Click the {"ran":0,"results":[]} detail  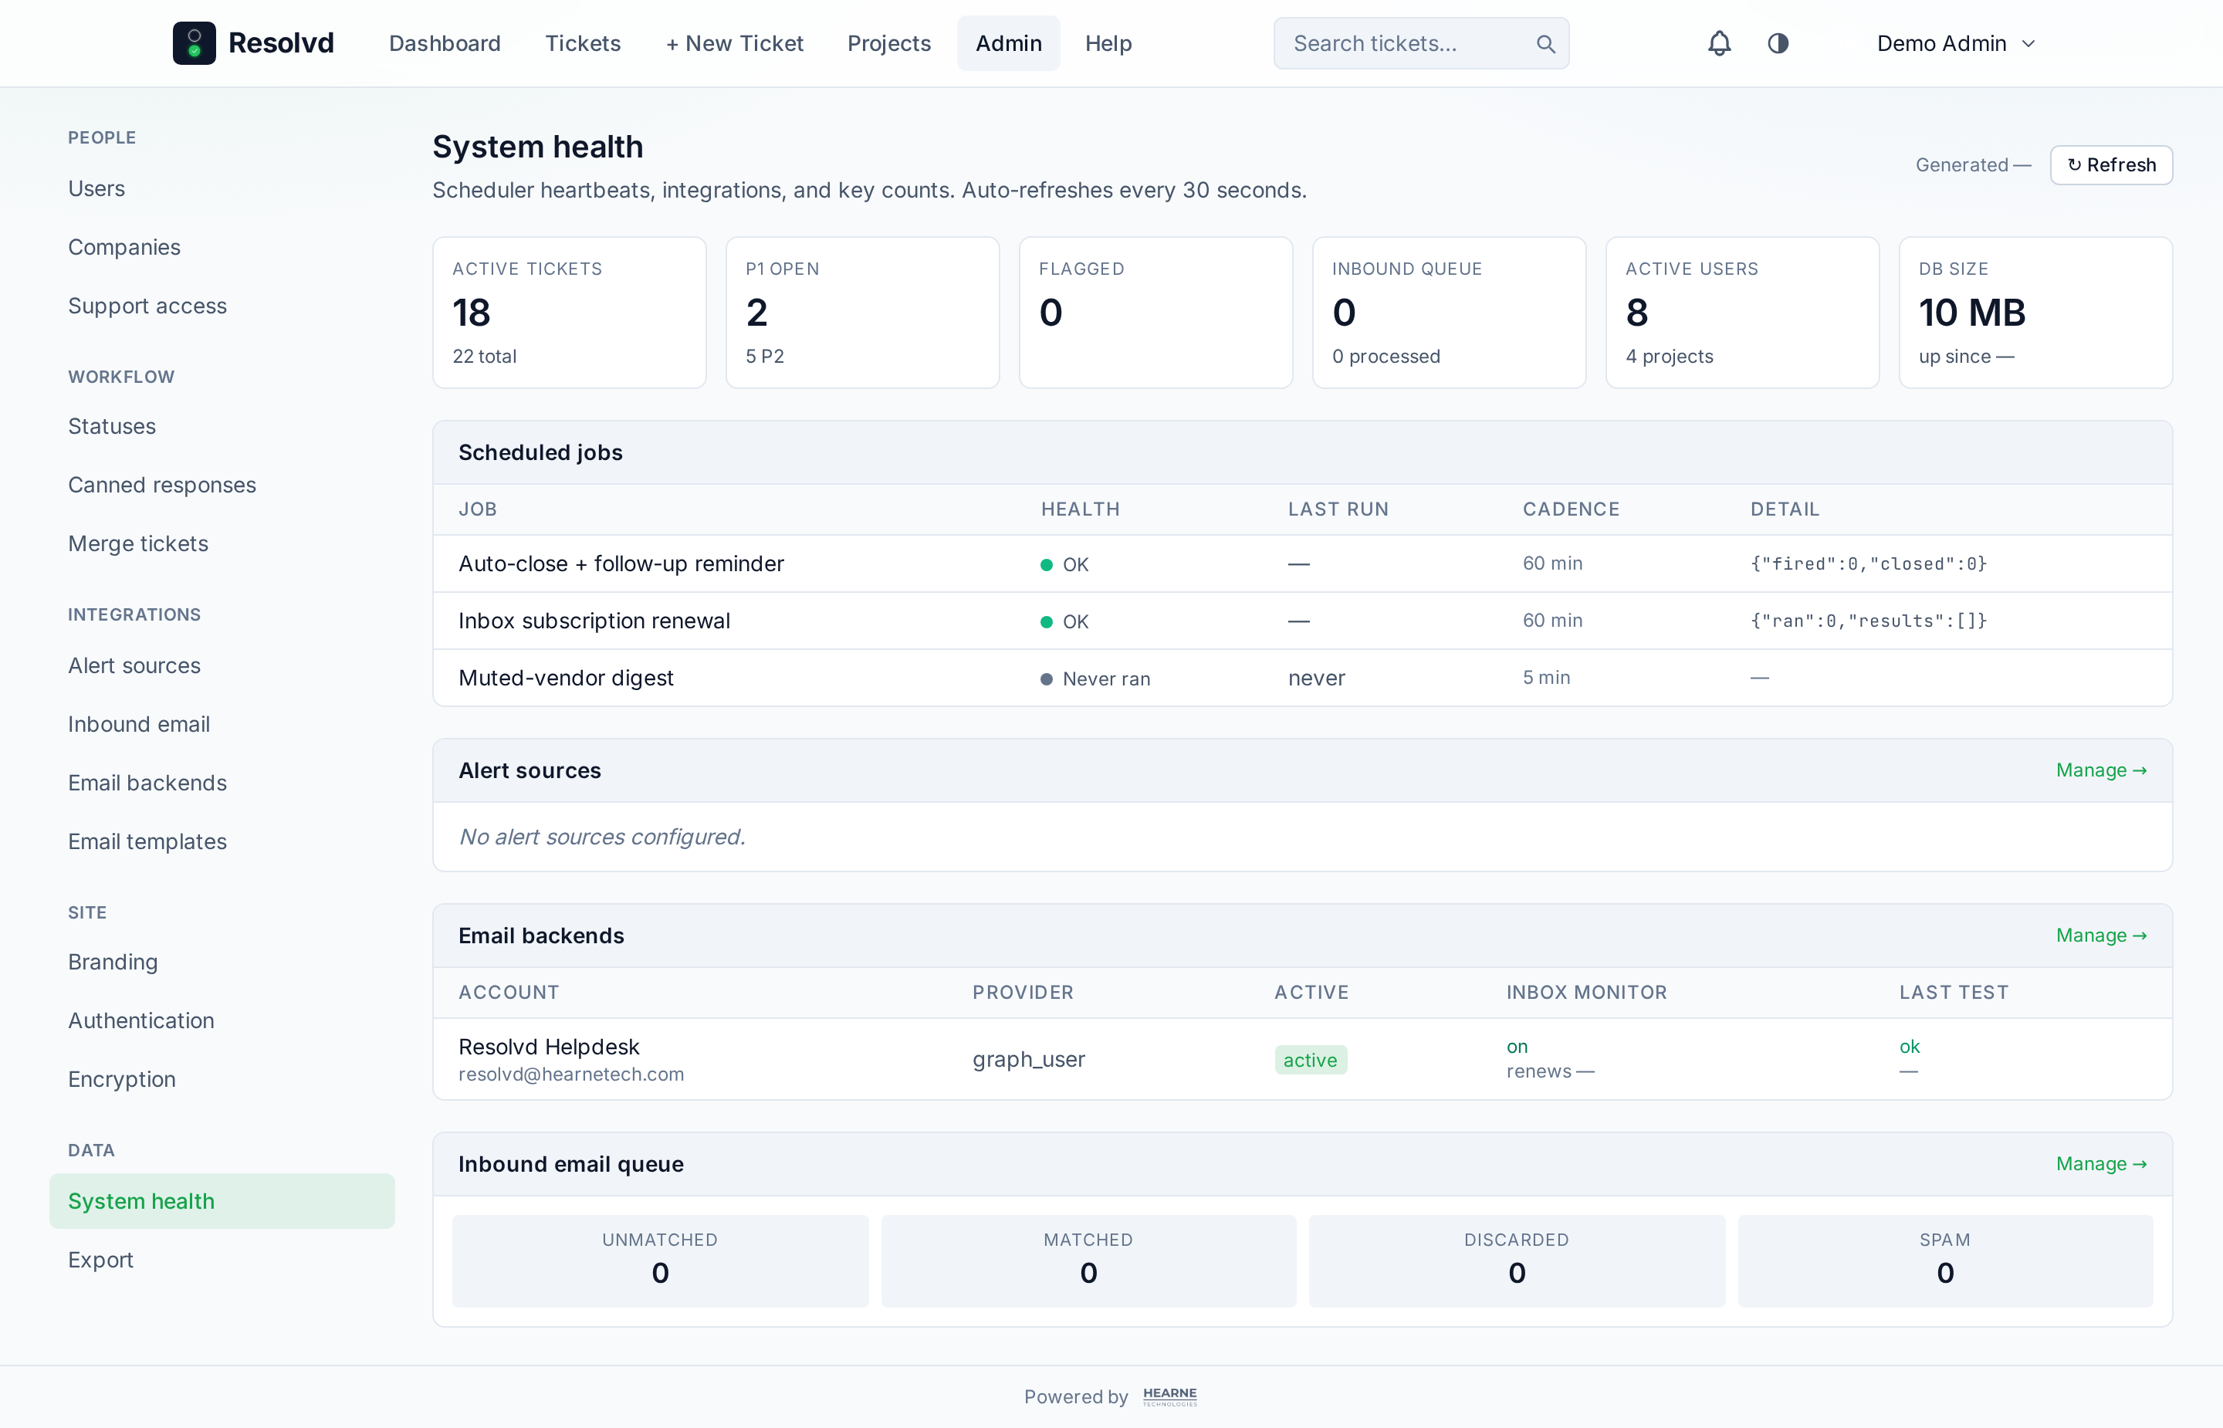1868,621
